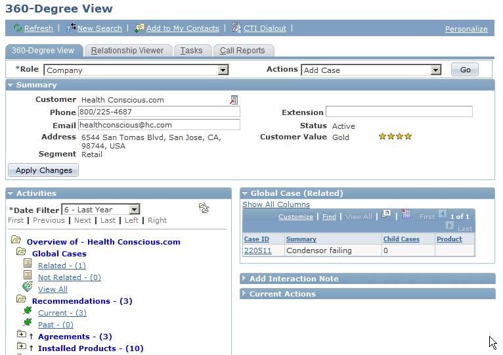Image resolution: width=503 pixels, height=355 pixels.
Task: Expand the Installed Products tree node
Action: pyautogui.click(x=21, y=346)
